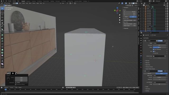Select the Move tool

pyautogui.click(x=2, y=15)
